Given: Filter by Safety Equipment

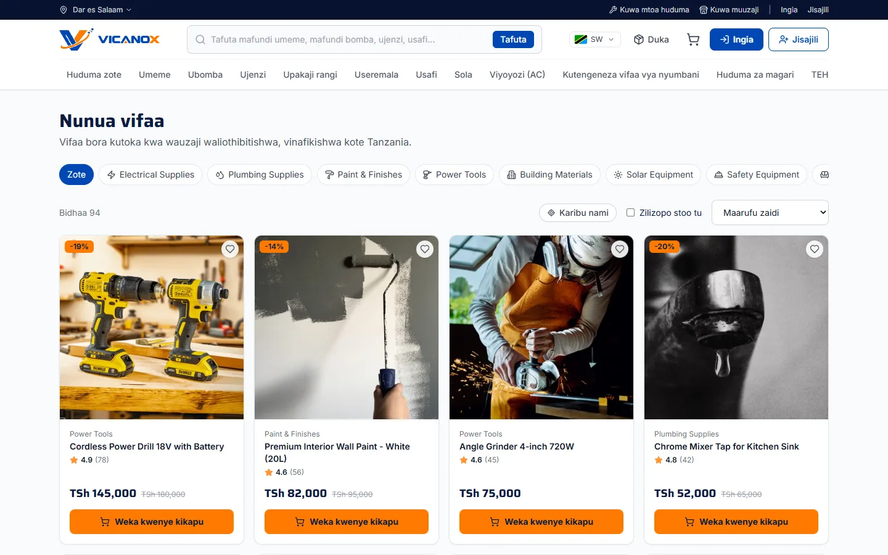Looking at the screenshot, I should 757,175.
